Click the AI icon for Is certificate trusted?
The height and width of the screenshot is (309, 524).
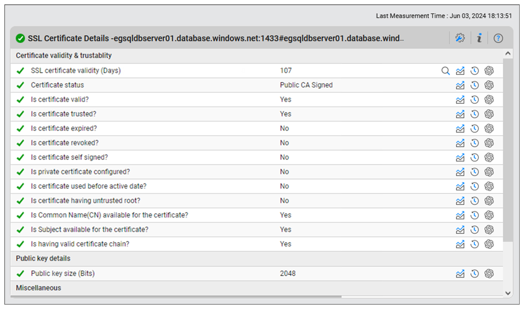489,114
